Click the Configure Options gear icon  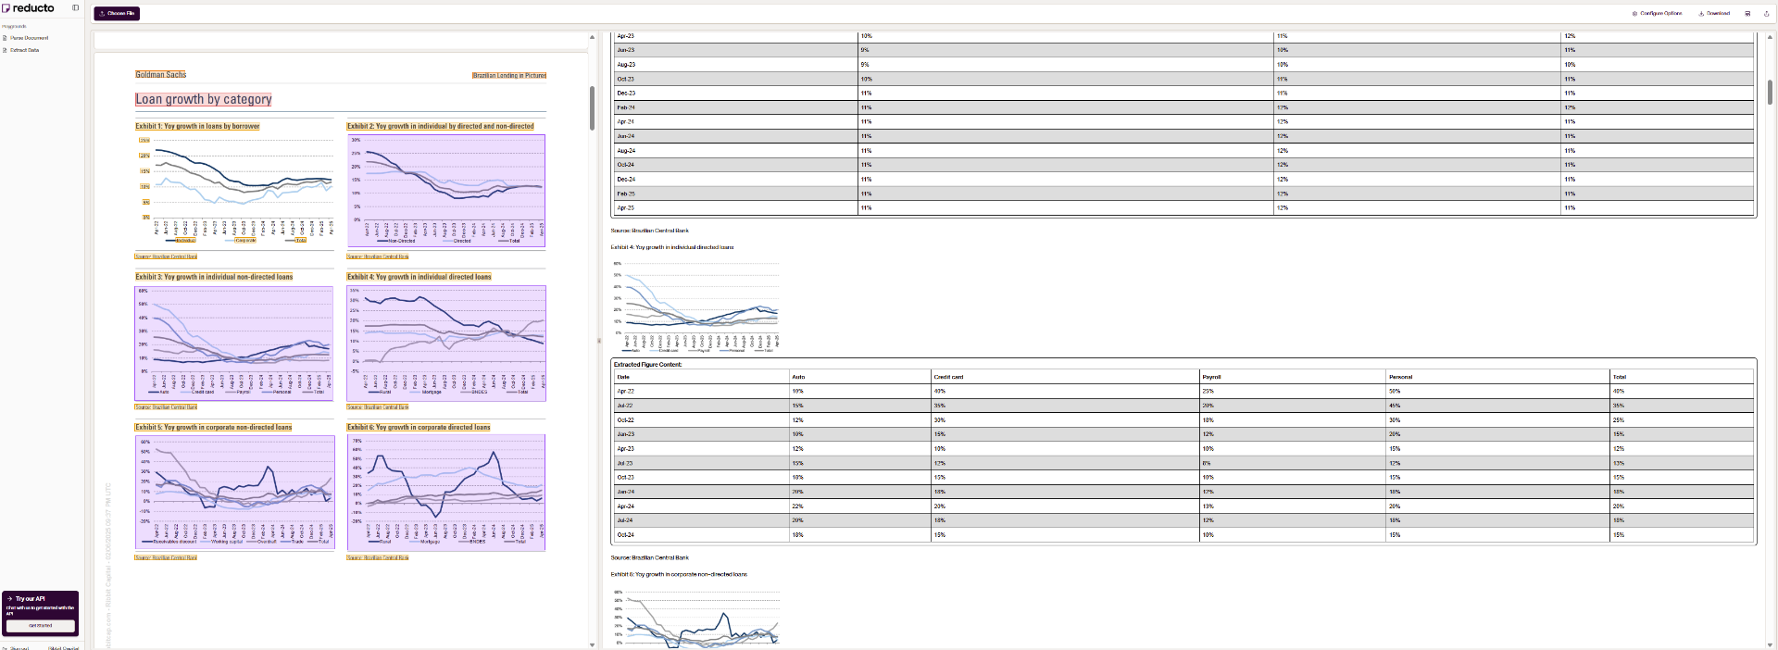pyautogui.click(x=1634, y=14)
